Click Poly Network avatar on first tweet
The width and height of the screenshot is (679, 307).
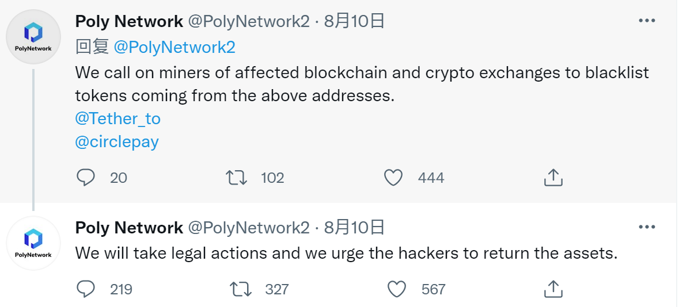[33, 37]
